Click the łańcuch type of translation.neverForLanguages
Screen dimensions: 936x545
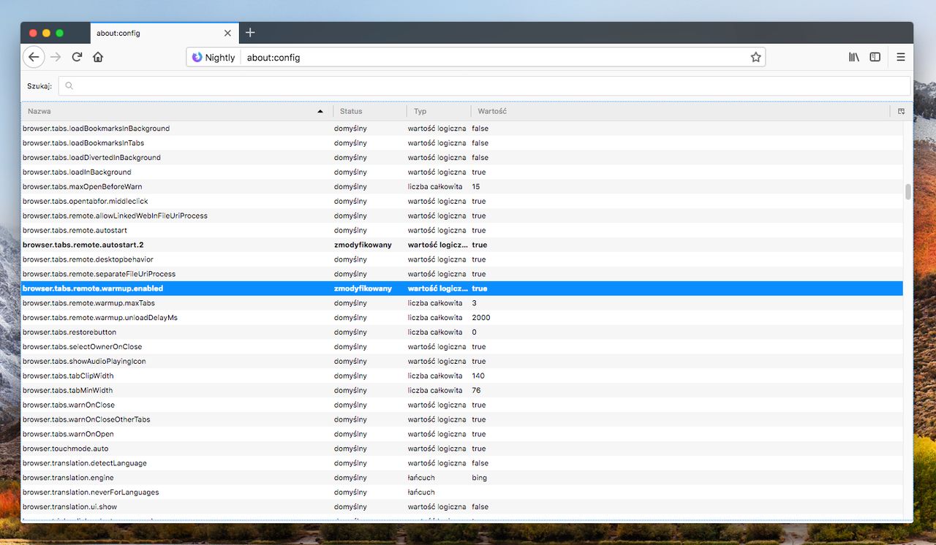click(x=421, y=492)
